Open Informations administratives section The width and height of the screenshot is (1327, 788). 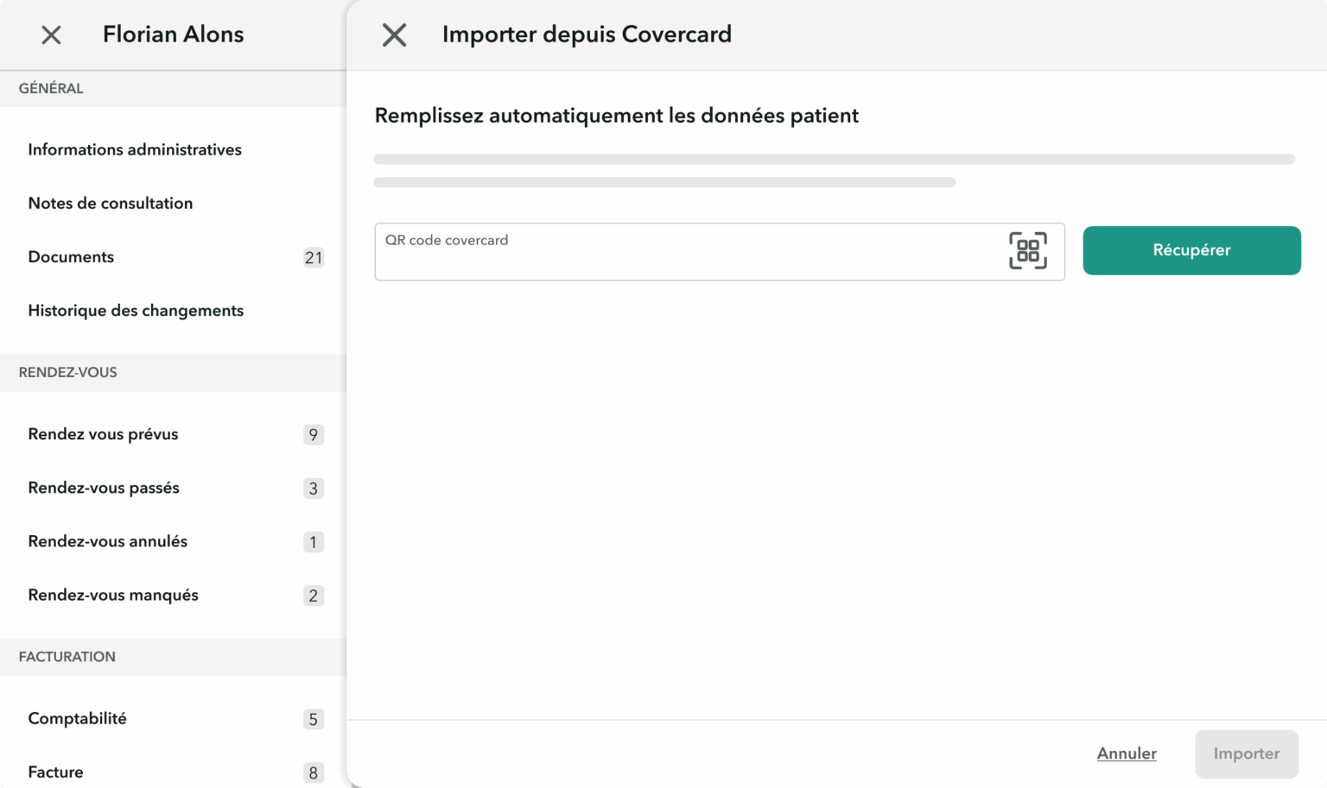pos(135,150)
